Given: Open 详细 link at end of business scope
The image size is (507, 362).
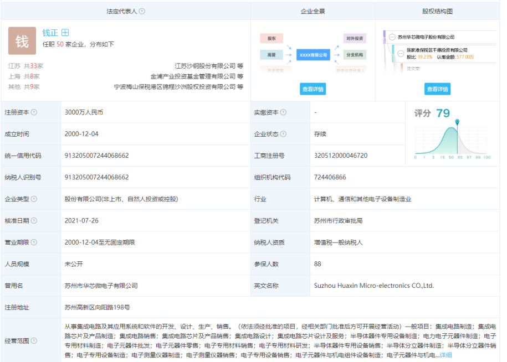Looking at the screenshot, I should pos(445,355).
